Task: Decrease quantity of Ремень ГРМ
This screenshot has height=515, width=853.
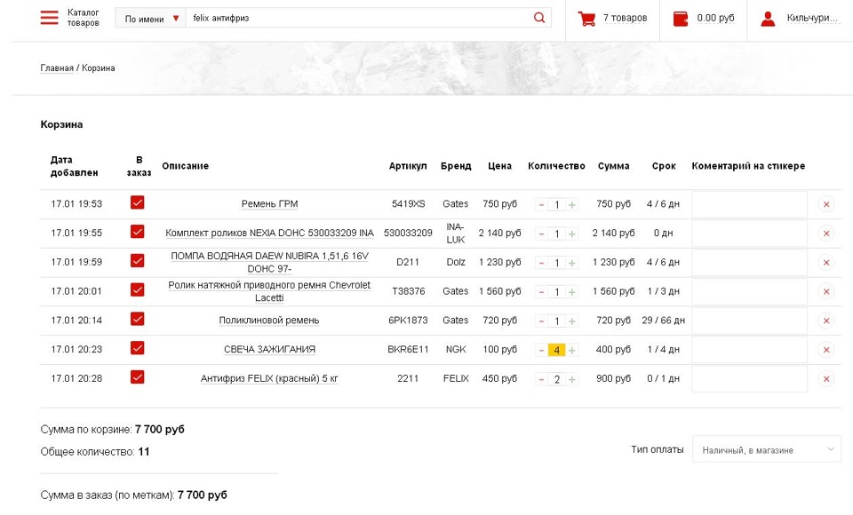Action: point(541,205)
